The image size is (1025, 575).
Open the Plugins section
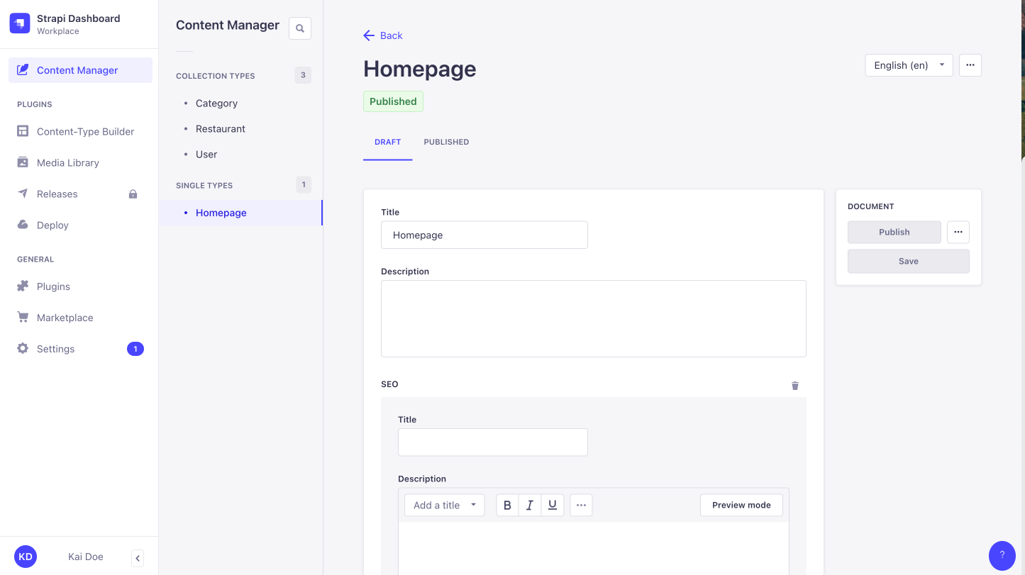[54, 286]
